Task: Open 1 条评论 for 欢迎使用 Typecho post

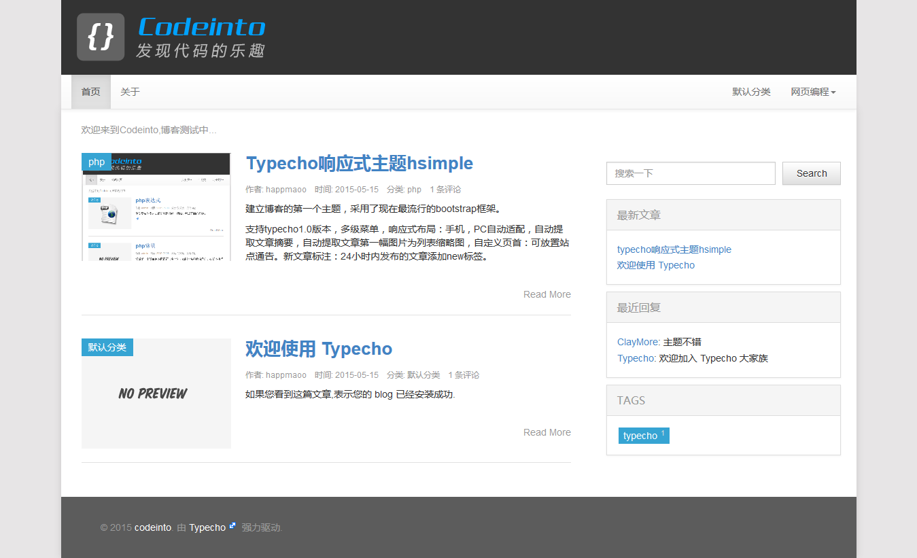Action: (x=464, y=375)
